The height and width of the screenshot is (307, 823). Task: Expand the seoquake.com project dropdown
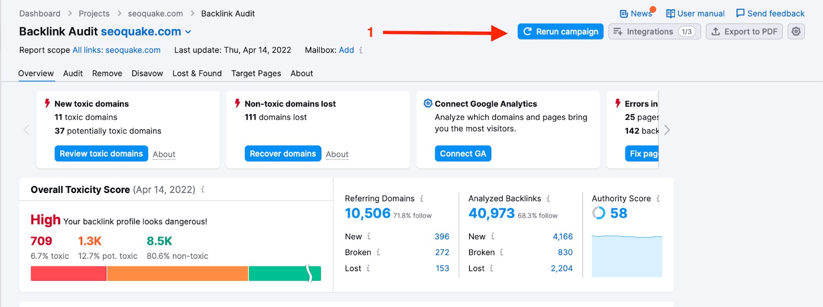pyautogui.click(x=188, y=32)
